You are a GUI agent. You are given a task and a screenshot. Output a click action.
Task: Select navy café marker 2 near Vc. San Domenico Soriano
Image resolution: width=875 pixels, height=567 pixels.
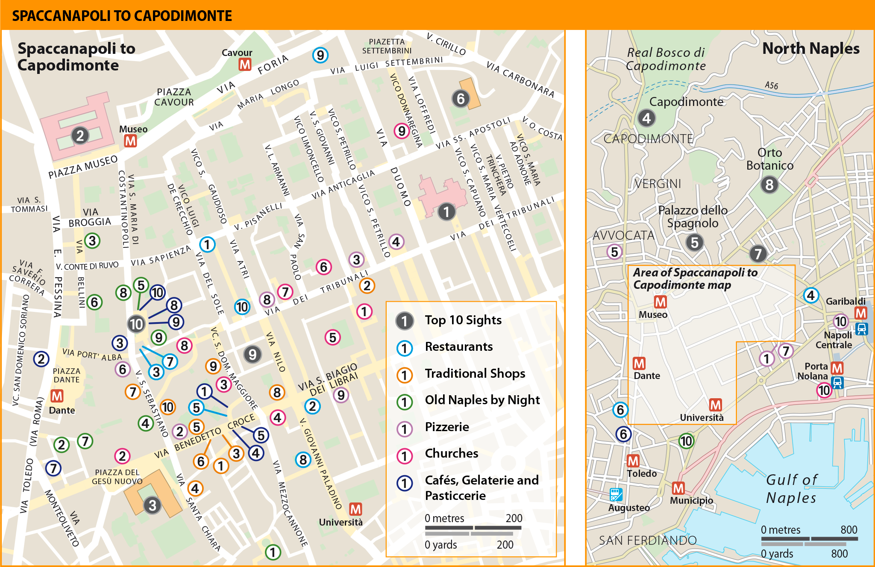point(41,359)
